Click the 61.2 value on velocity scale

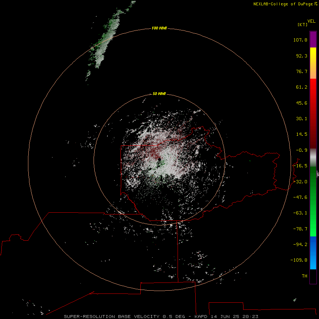coord(302,87)
